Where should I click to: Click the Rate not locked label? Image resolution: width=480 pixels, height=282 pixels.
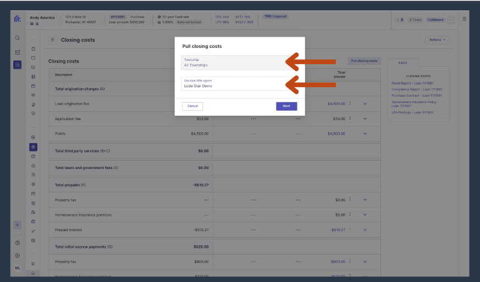coord(189,22)
